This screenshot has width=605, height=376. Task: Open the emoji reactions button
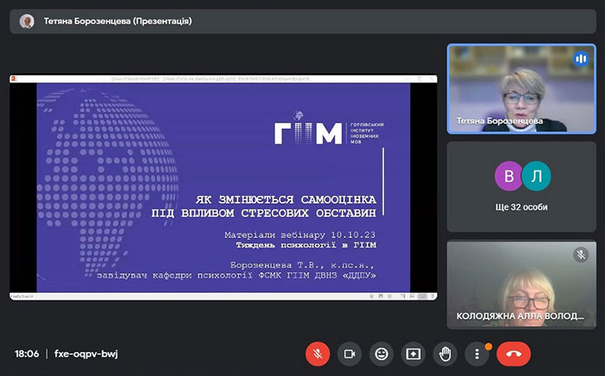click(x=381, y=354)
